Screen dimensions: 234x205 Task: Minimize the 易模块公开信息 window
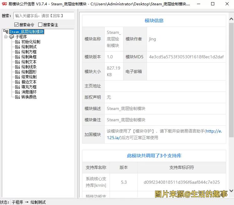(199, 4)
